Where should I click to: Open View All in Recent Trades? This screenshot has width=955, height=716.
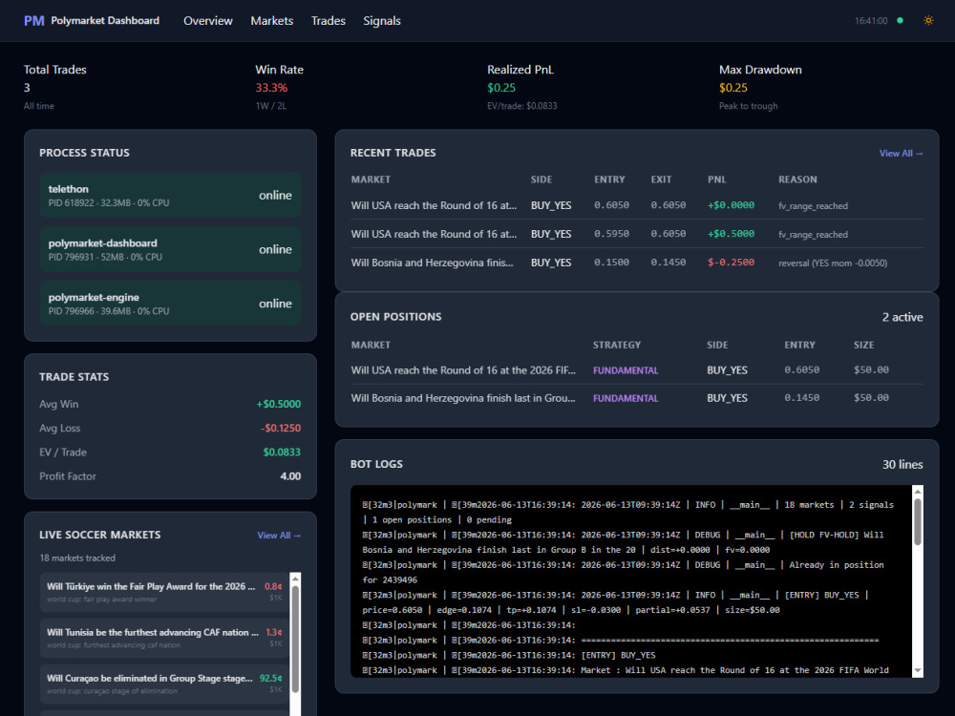point(901,154)
